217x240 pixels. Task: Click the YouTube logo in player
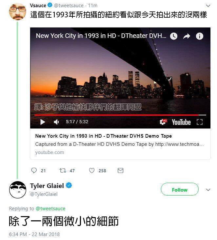[181, 122]
